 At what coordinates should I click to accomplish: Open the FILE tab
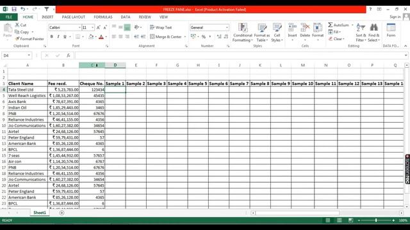(x=9, y=17)
